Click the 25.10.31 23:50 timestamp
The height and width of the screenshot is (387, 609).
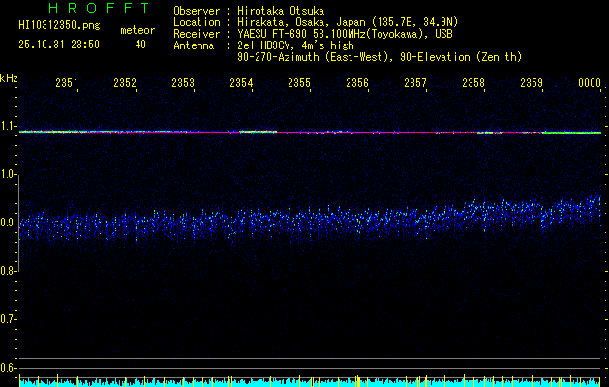pyautogui.click(x=60, y=44)
